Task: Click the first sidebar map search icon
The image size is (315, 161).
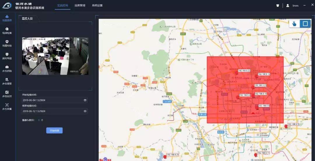Action: (x=7, y=17)
